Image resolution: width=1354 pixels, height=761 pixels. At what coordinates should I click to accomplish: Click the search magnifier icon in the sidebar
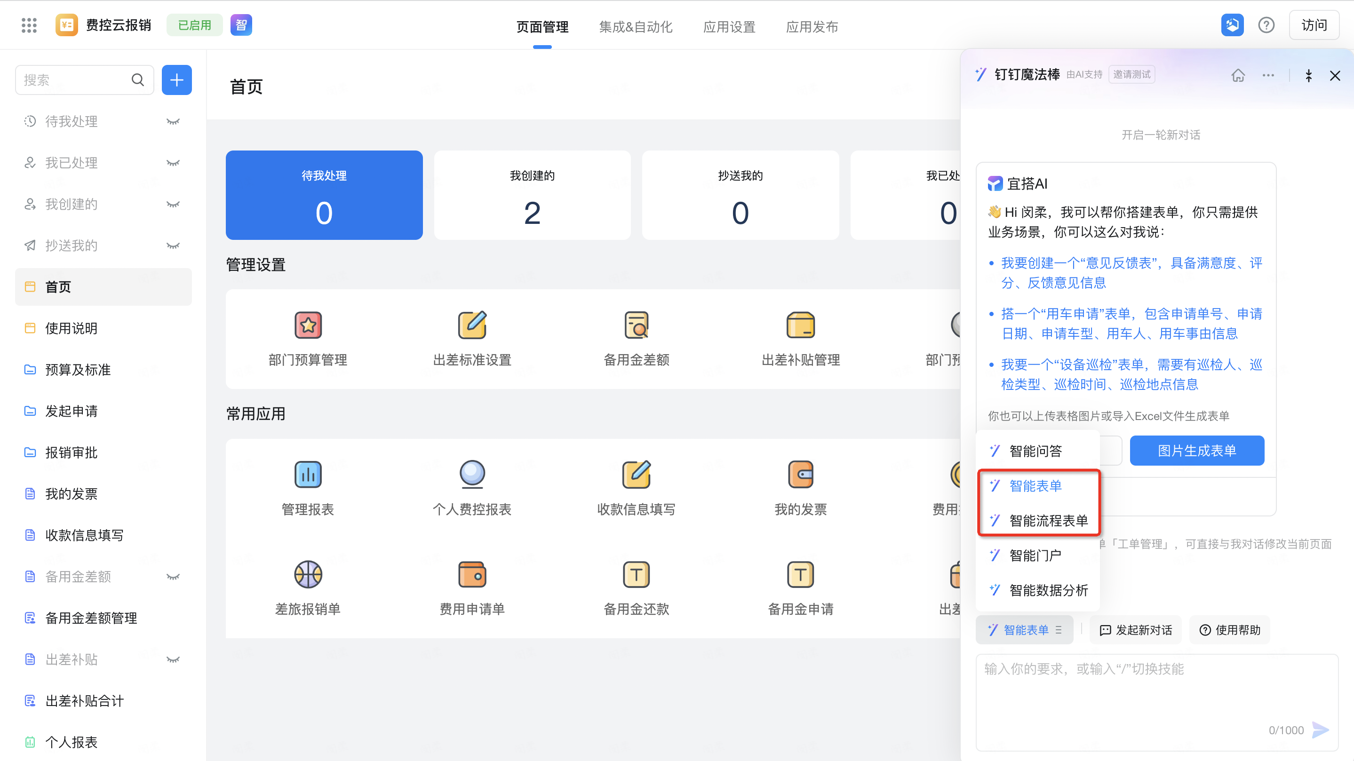point(138,80)
